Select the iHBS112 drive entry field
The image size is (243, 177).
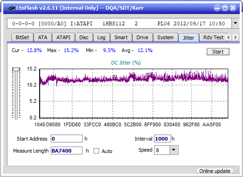[x=119, y=24]
